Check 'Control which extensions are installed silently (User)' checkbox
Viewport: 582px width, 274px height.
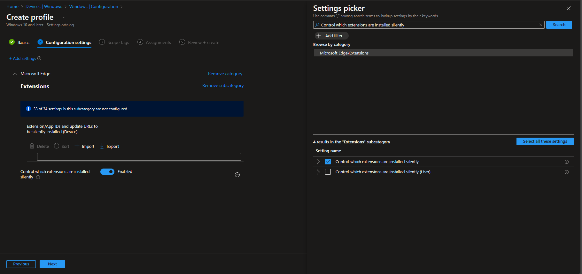point(328,172)
